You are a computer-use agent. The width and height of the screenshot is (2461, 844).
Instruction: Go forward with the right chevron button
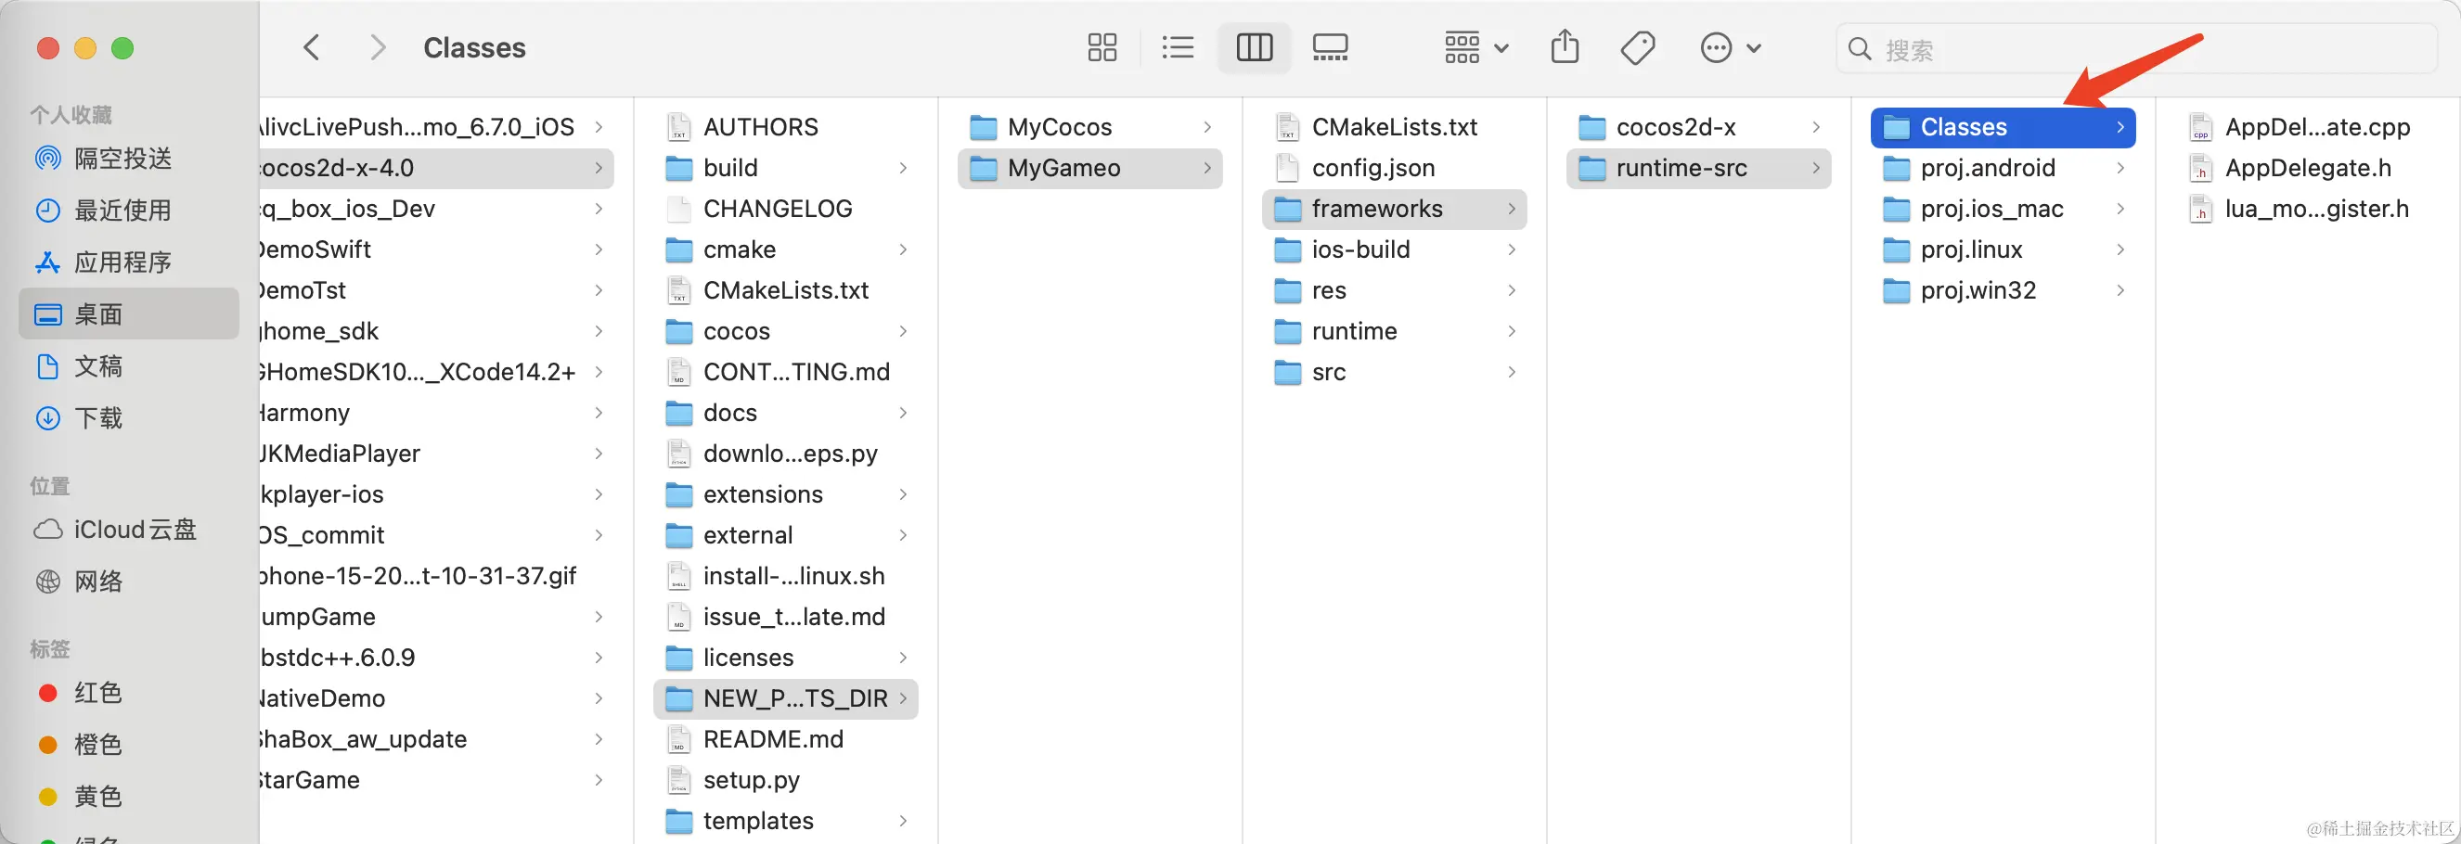(379, 47)
